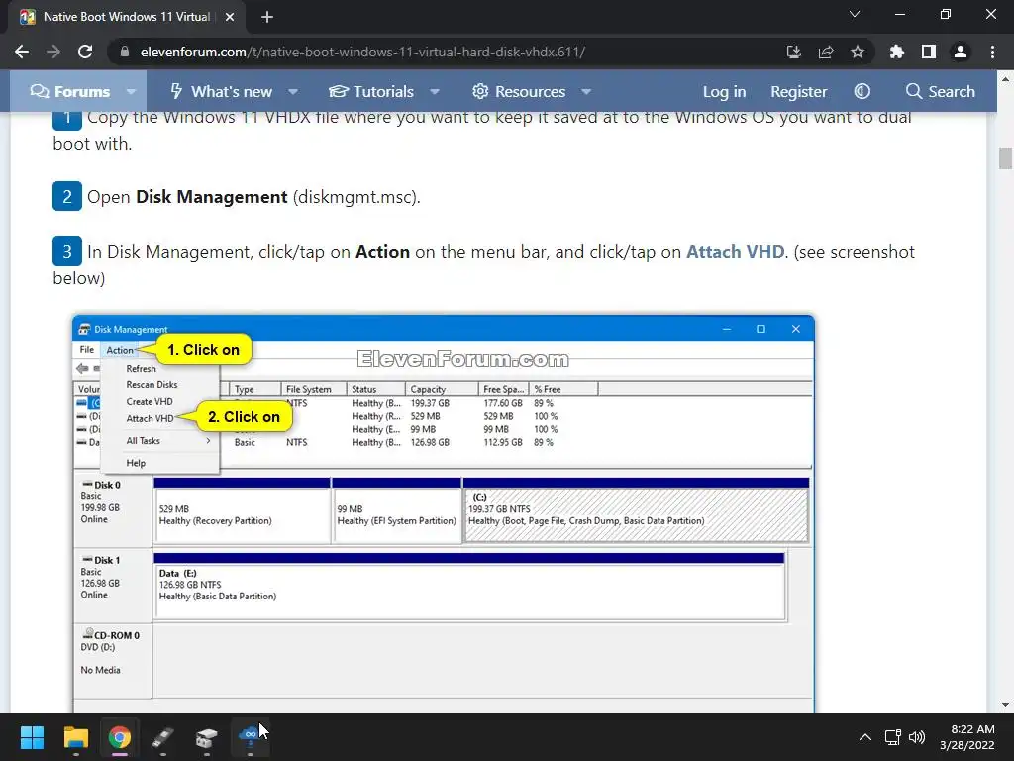
Task: Click the padlock site info icon
Action: 125,52
